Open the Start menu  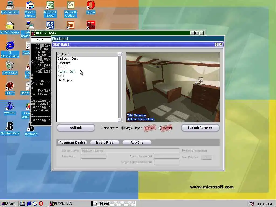(x=8, y=204)
